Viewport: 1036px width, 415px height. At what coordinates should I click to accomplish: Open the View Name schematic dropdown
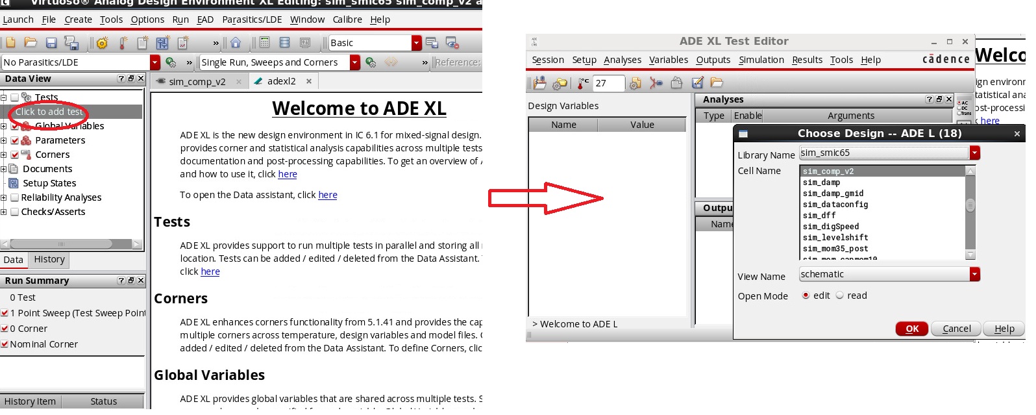point(974,275)
